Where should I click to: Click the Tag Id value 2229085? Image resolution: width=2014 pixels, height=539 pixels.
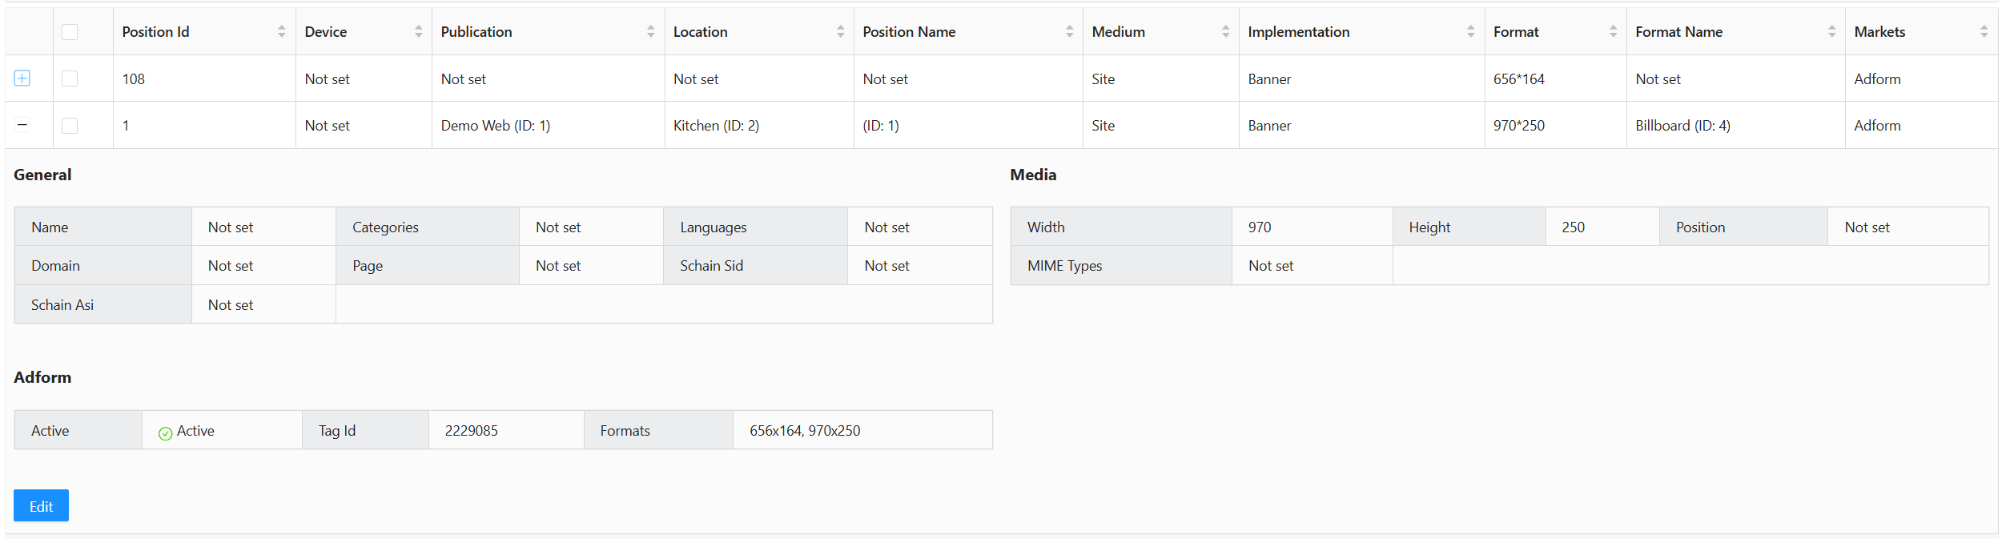[x=471, y=431]
